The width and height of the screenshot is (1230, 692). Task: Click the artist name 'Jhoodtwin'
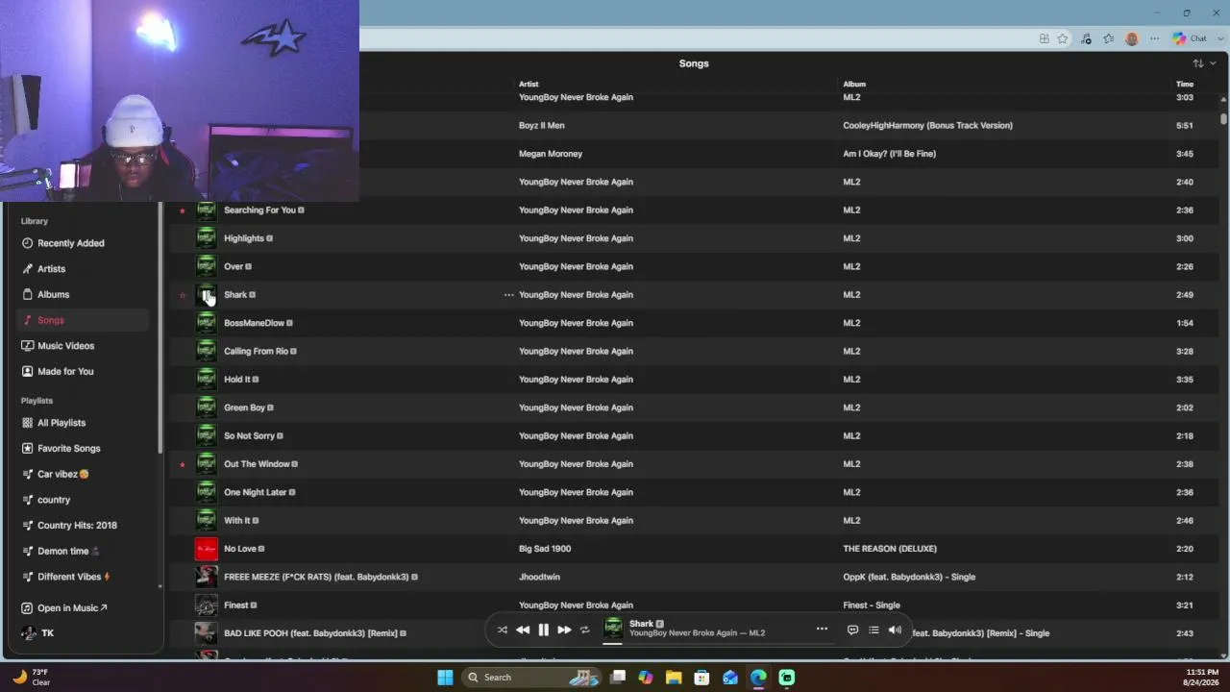pos(539,577)
